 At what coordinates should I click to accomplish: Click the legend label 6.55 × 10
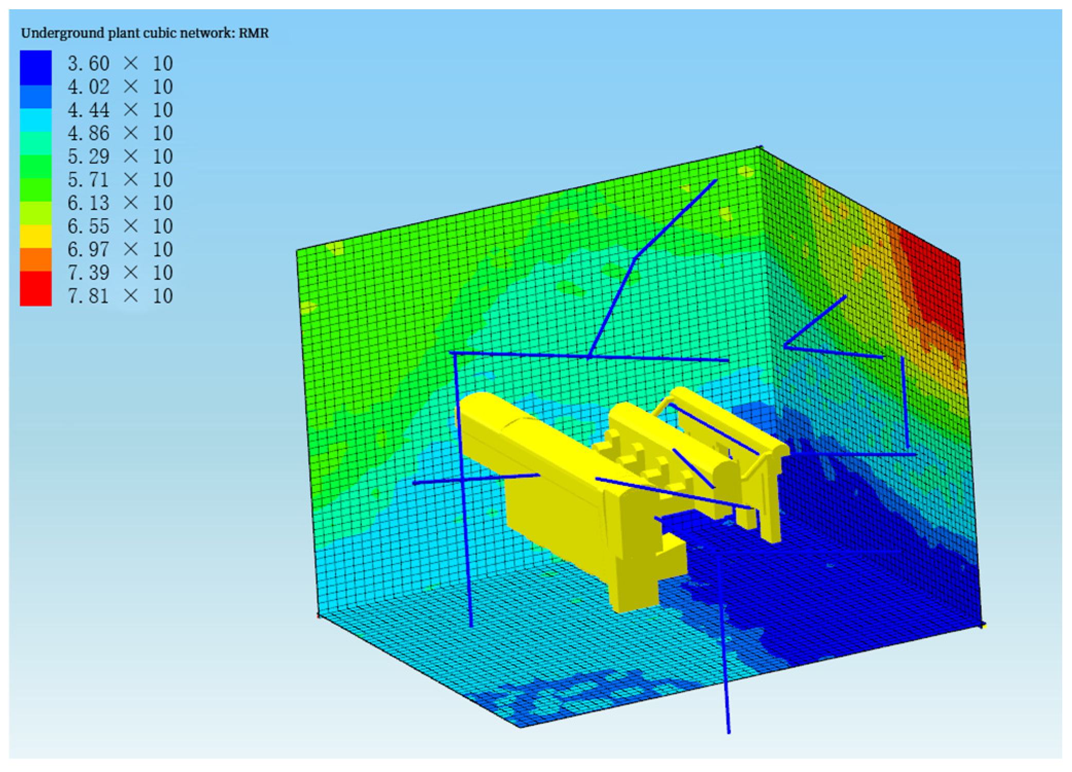pos(120,226)
